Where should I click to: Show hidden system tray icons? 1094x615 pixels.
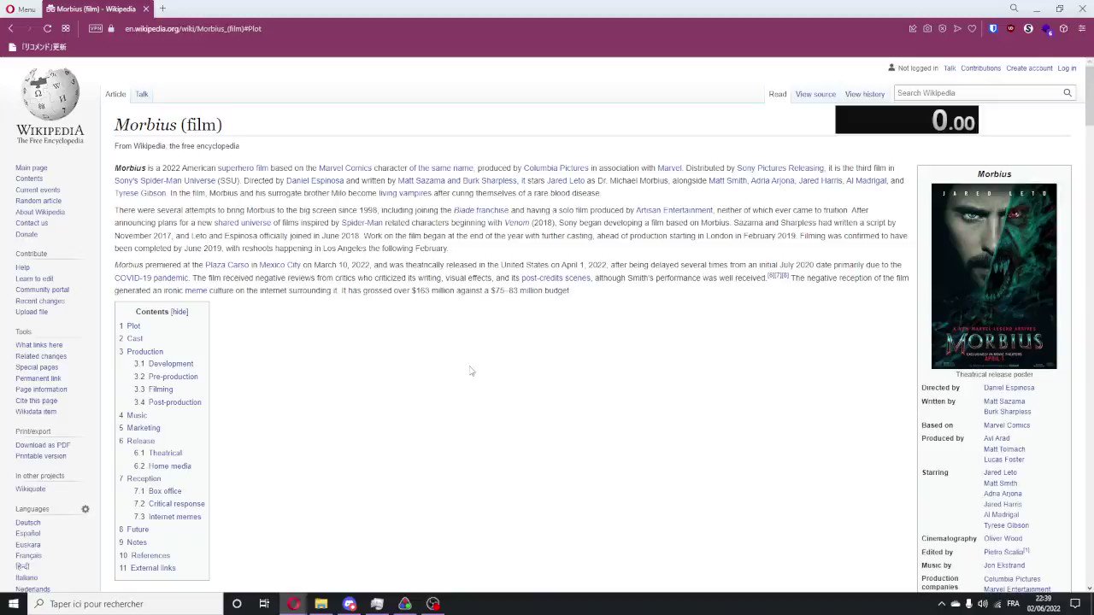(941, 603)
